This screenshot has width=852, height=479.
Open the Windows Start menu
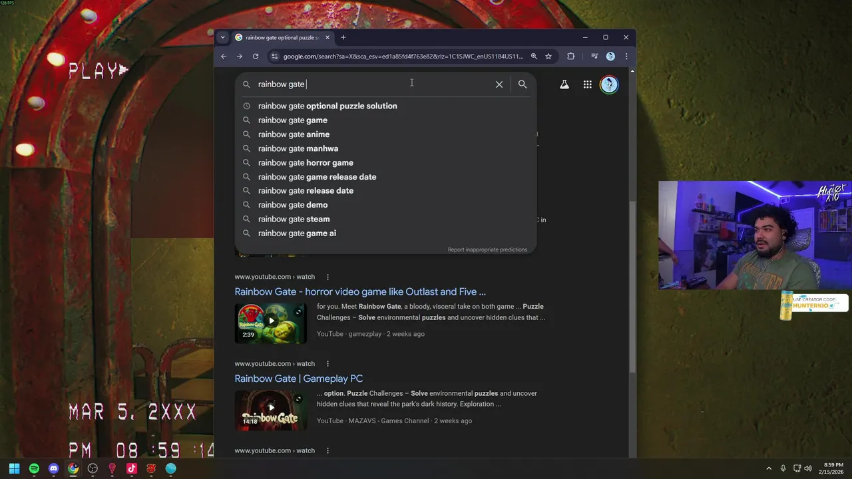click(x=15, y=468)
